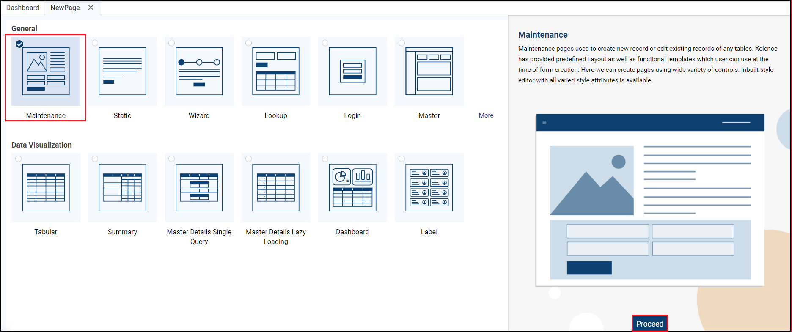Screen dimensions: 792x332
Task: Select the Tabular data visualization icon
Action: 46,187
